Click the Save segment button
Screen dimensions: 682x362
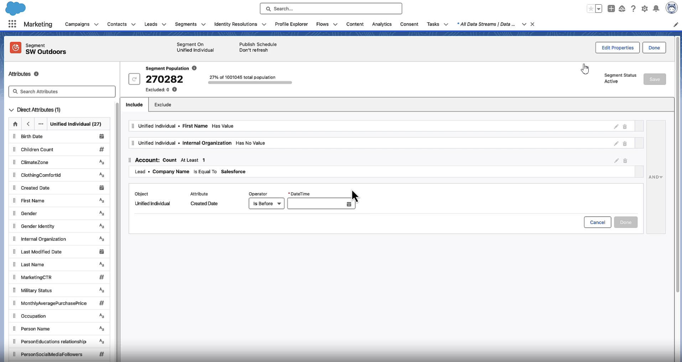click(x=655, y=79)
